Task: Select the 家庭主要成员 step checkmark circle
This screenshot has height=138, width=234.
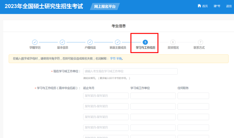Action: click(x=118, y=42)
